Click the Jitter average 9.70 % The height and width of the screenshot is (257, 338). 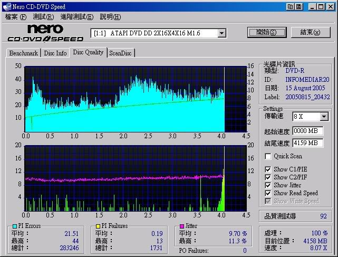[238, 234]
